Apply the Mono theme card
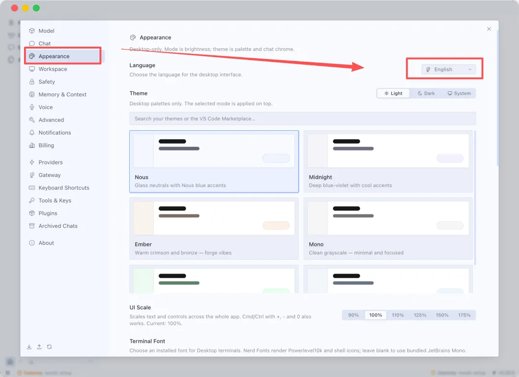Viewport: 519px width, 377px height. (388, 228)
